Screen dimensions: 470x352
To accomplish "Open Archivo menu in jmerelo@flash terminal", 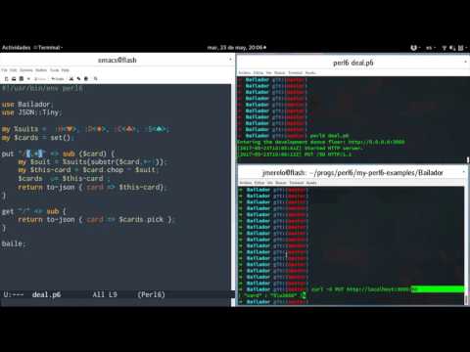I will [246, 183].
